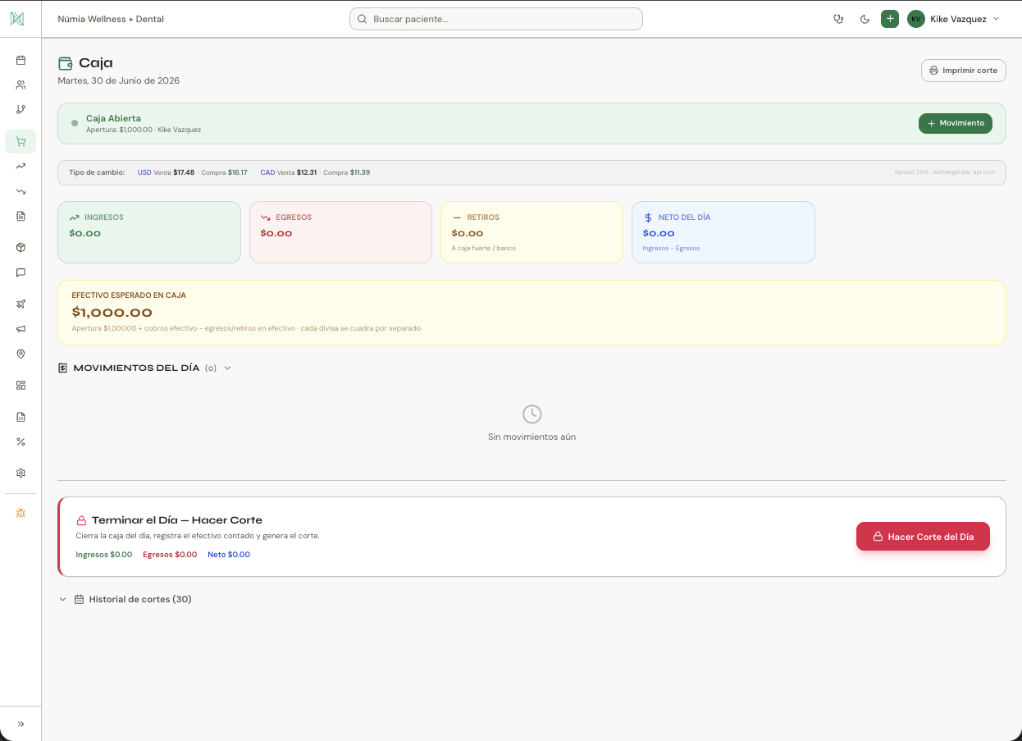1022x741 pixels.
Task: Open the grid dashboard icon in the sidebar
Action: [21, 385]
